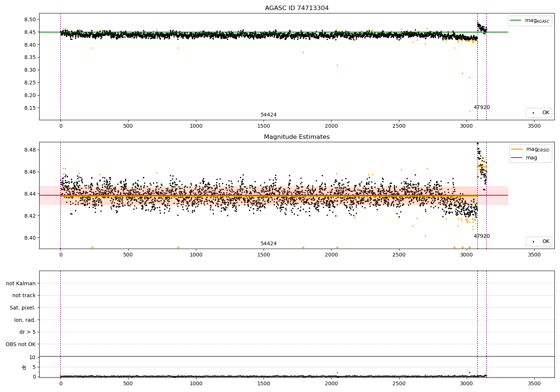Screen dimensions: 560x392
Task: Click the "dr > 5" axis label
Action: point(28,332)
